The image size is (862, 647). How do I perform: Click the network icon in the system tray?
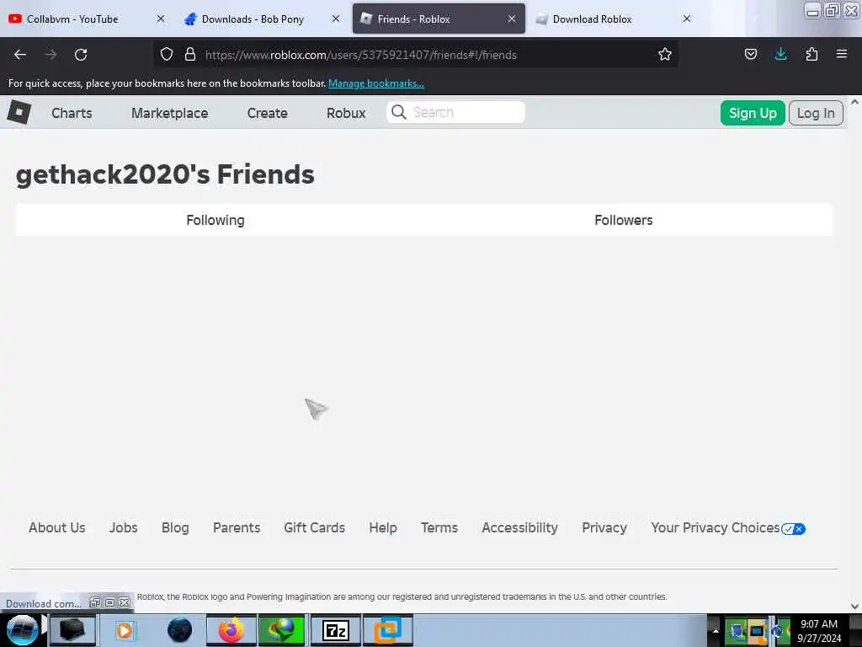coord(757,631)
